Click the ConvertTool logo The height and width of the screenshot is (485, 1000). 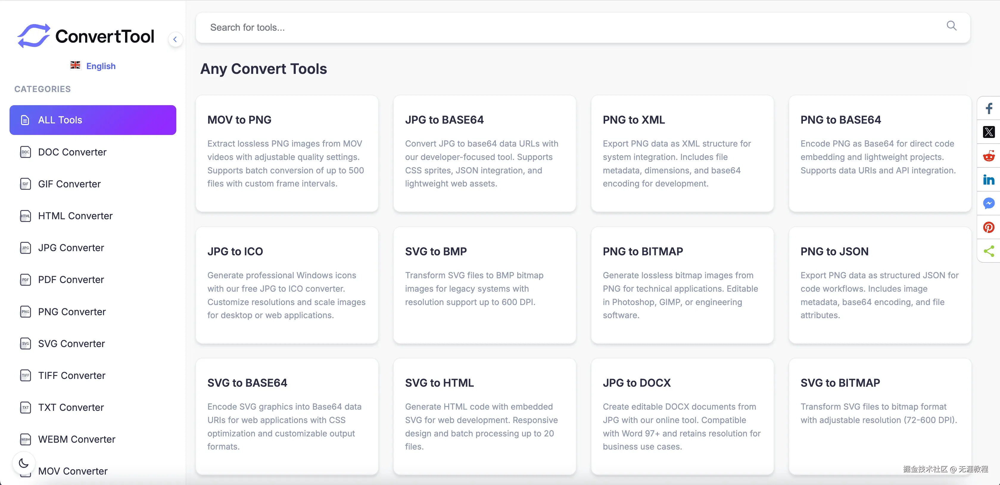coord(86,36)
